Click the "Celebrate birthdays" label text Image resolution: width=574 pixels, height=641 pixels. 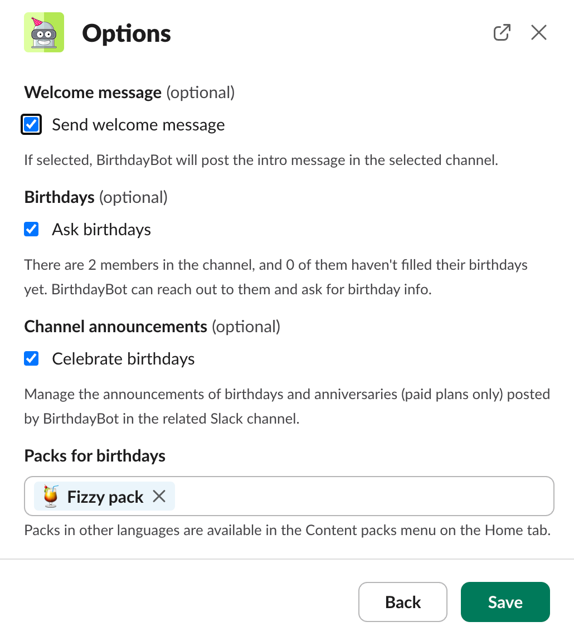click(x=123, y=359)
